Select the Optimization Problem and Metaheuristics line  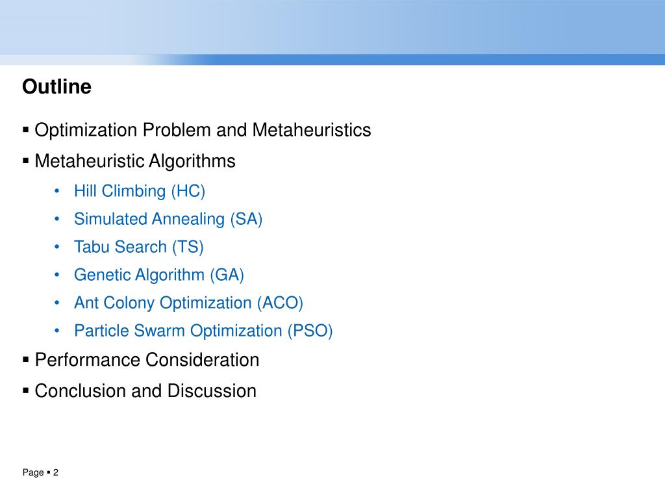(203, 130)
